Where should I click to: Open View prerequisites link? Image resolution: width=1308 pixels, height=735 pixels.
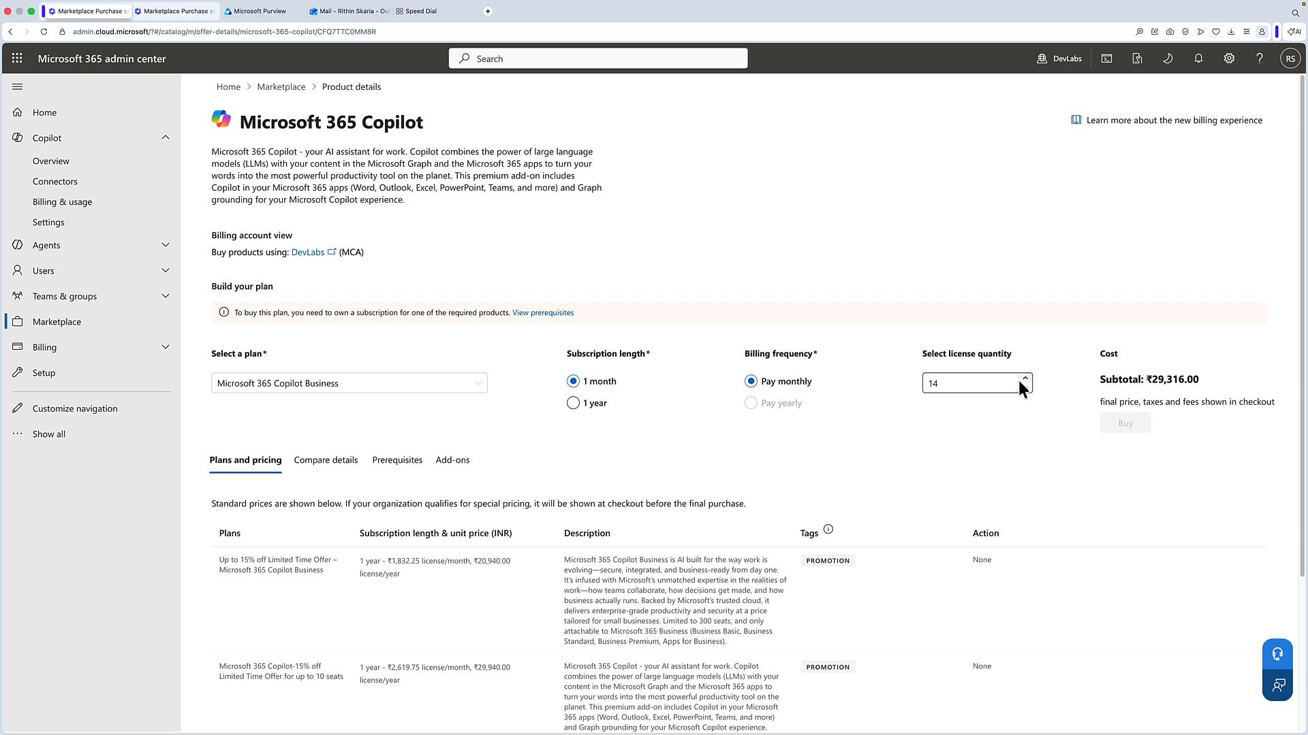click(x=543, y=312)
